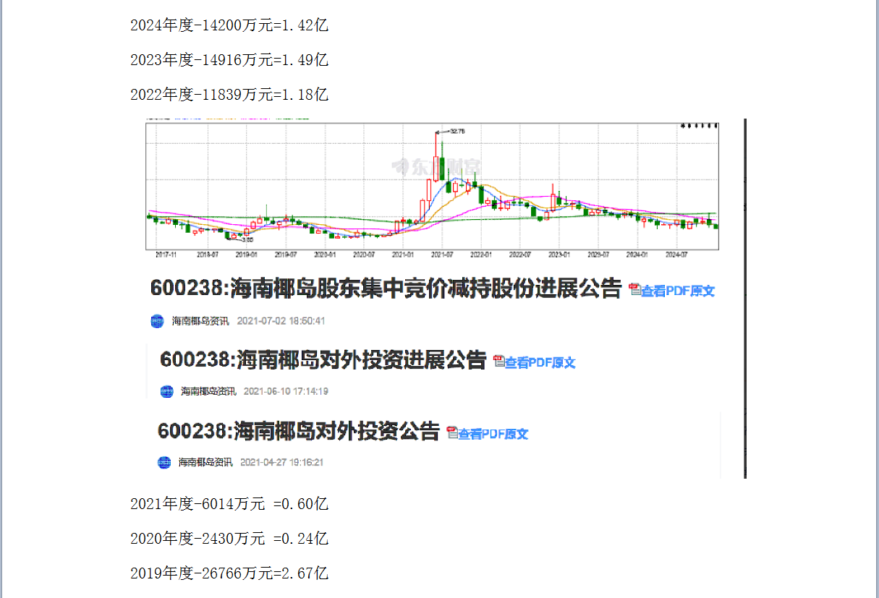
Task: Click PDF icon beside 减持股份进展公告 title
Action: (635, 290)
